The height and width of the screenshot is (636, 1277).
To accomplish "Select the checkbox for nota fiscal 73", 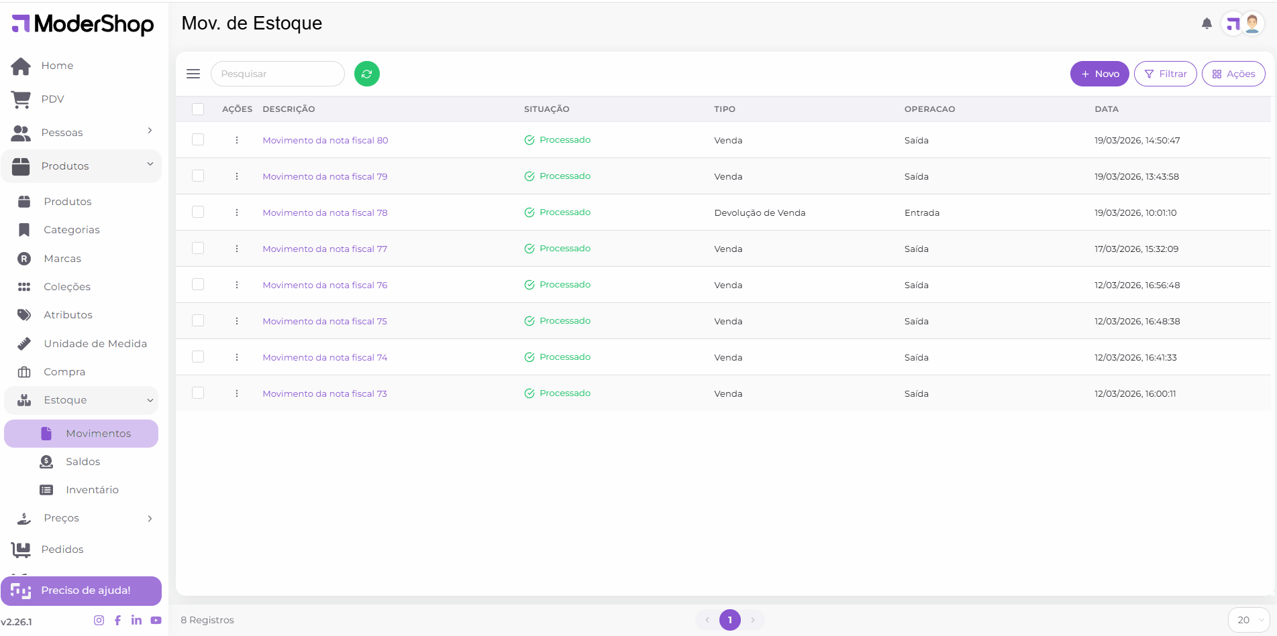I will click(x=198, y=393).
